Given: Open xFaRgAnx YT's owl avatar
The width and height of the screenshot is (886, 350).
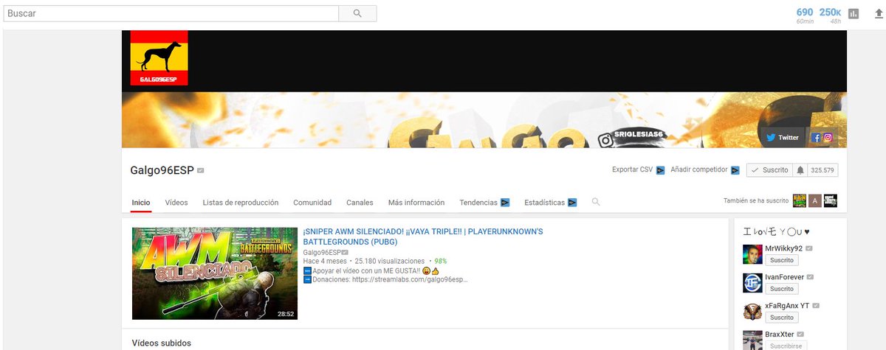Looking at the screenshot, I should click(x=752, y=311).
